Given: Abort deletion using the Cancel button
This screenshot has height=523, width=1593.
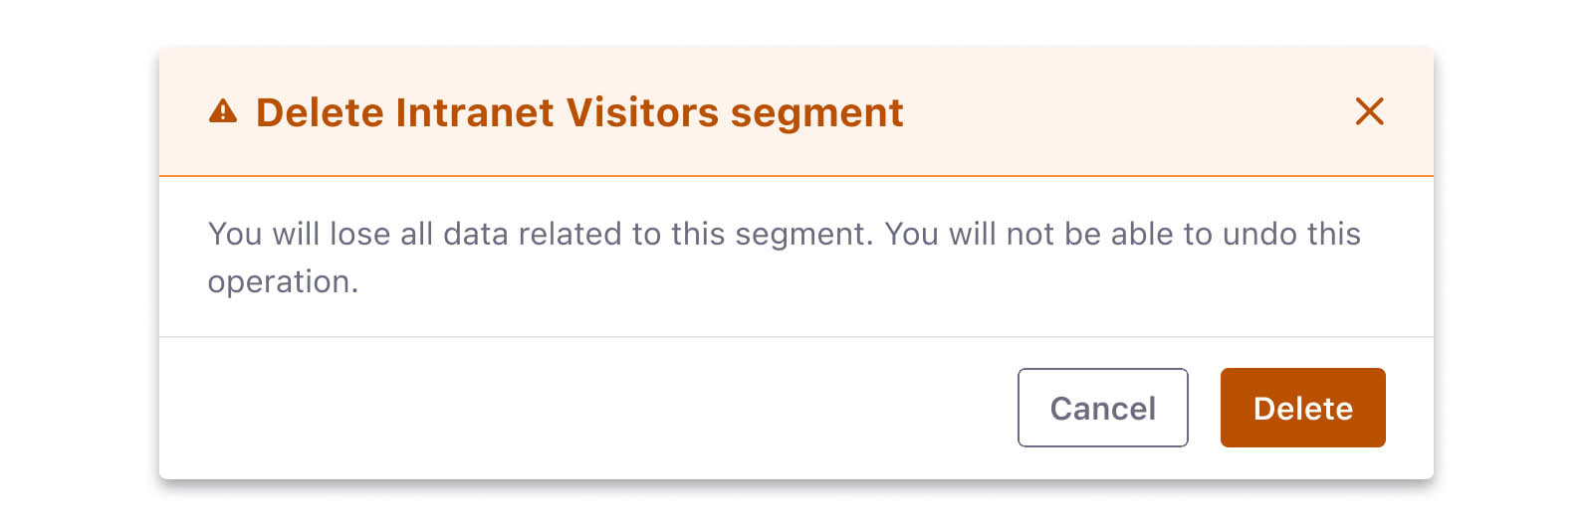Looking at the screenshot, I should (1103, 408).
